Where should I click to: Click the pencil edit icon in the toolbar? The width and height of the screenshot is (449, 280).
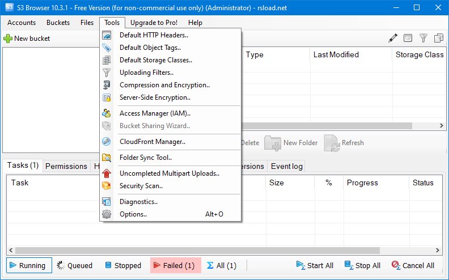point(393,39)
